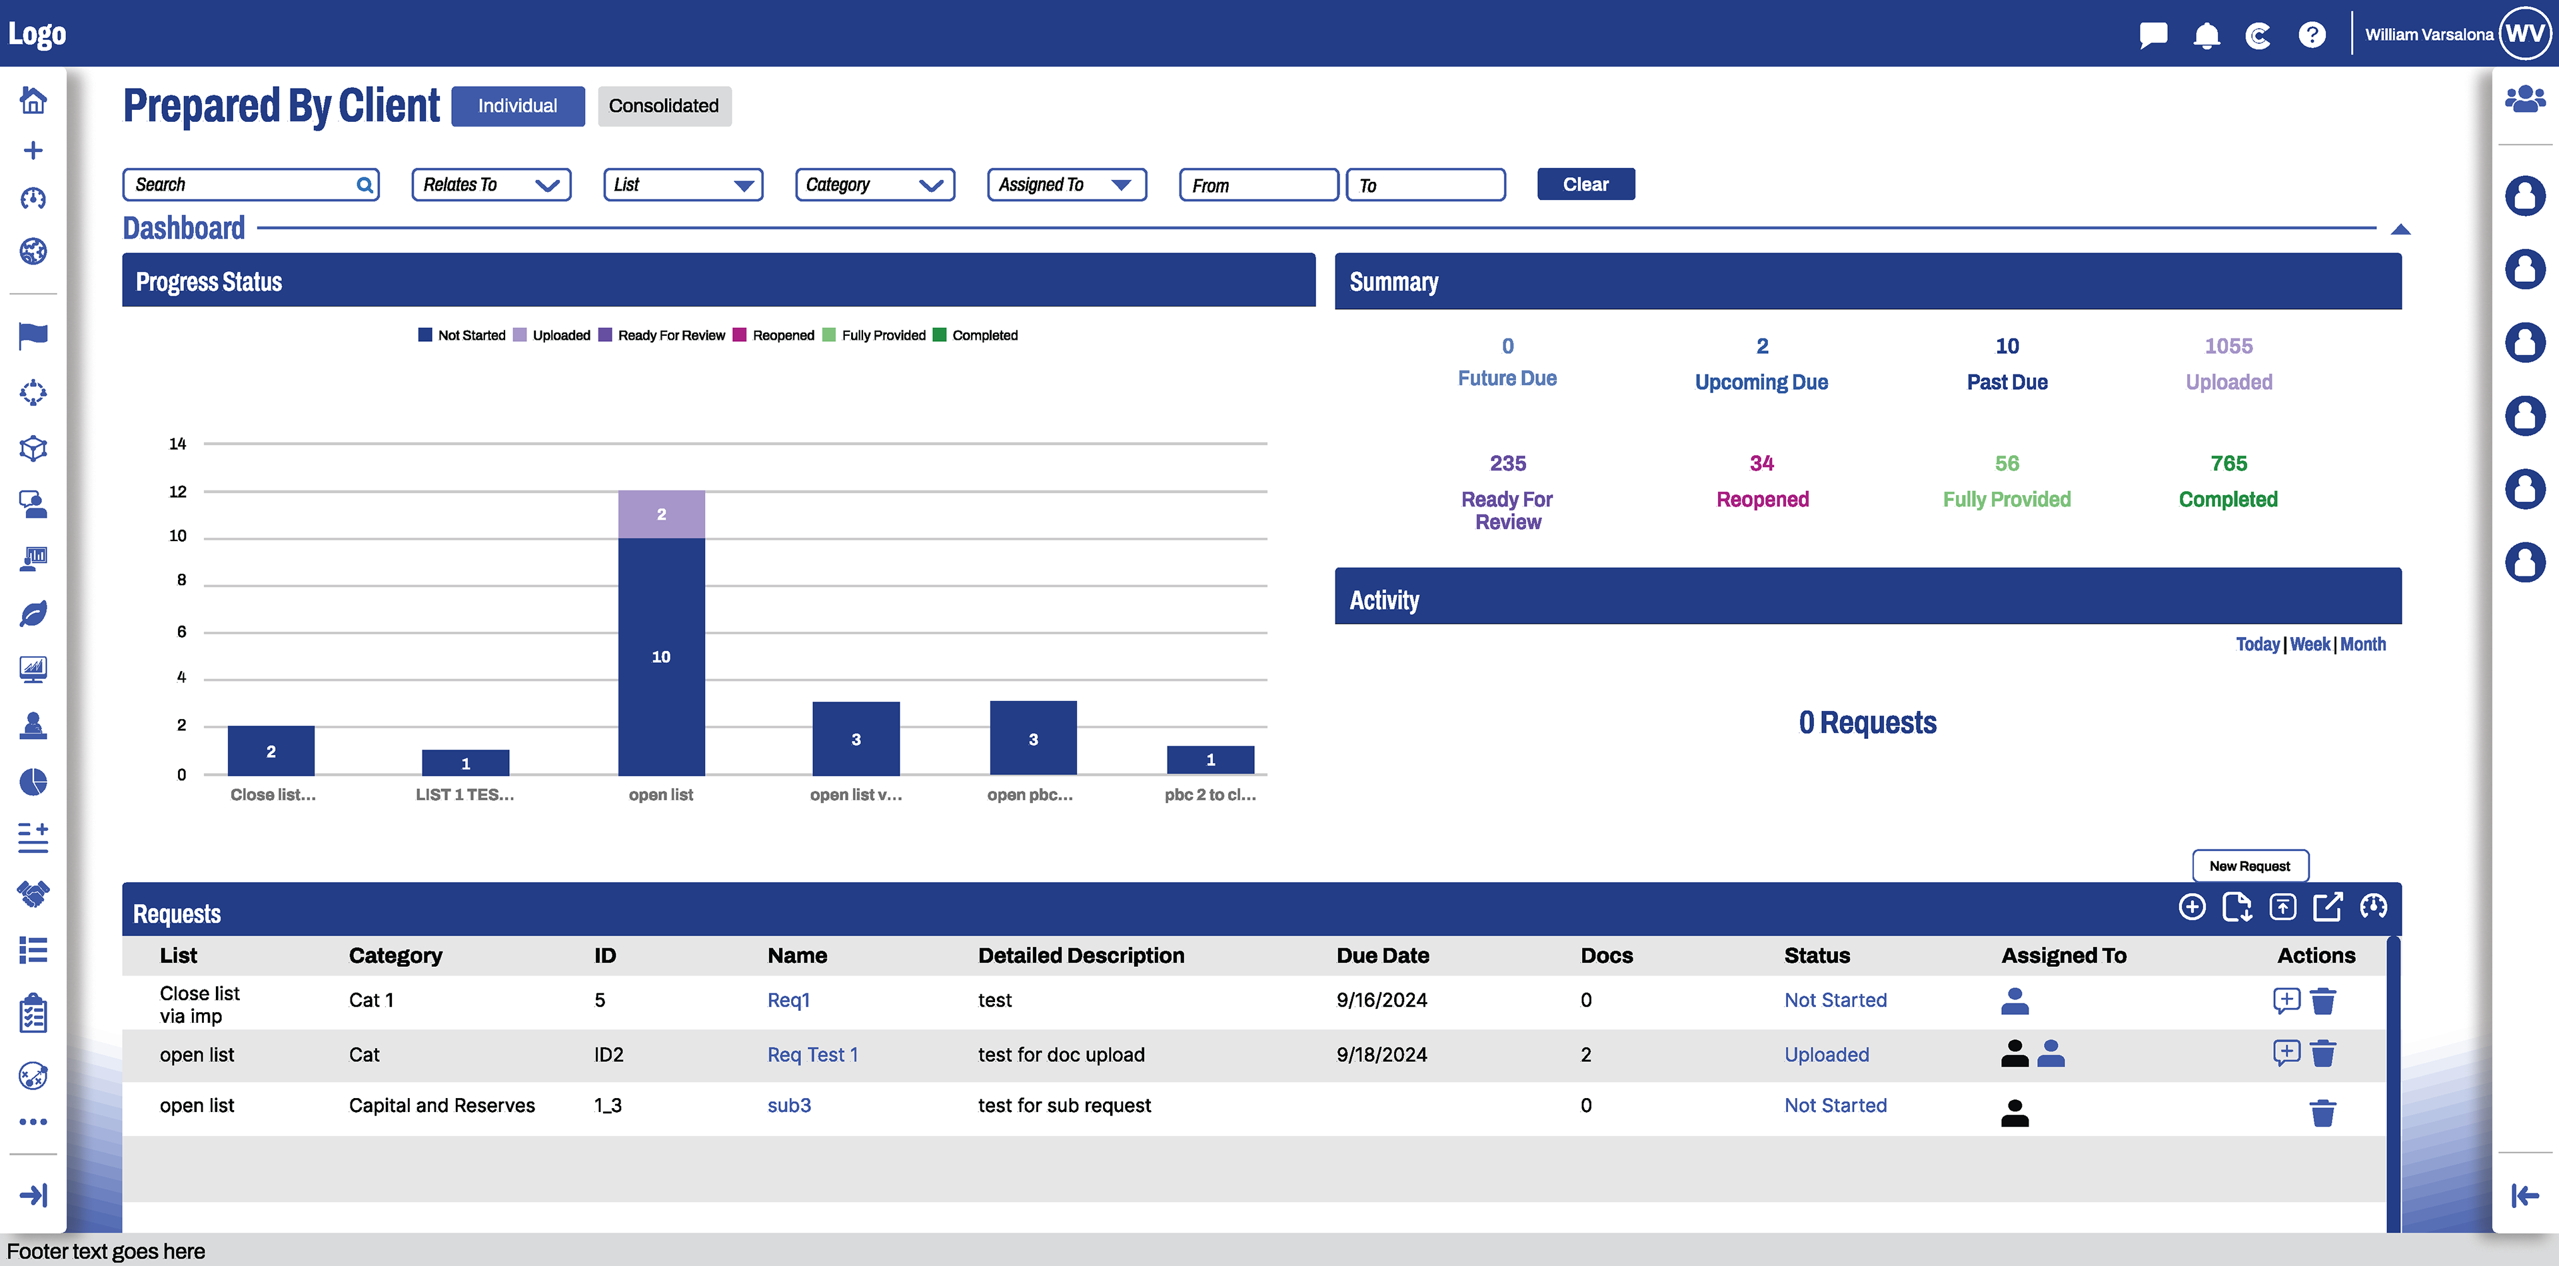Open chat messages icon in header
This screenshot has height=1266, width=2559.
[x=2152, y=35]
